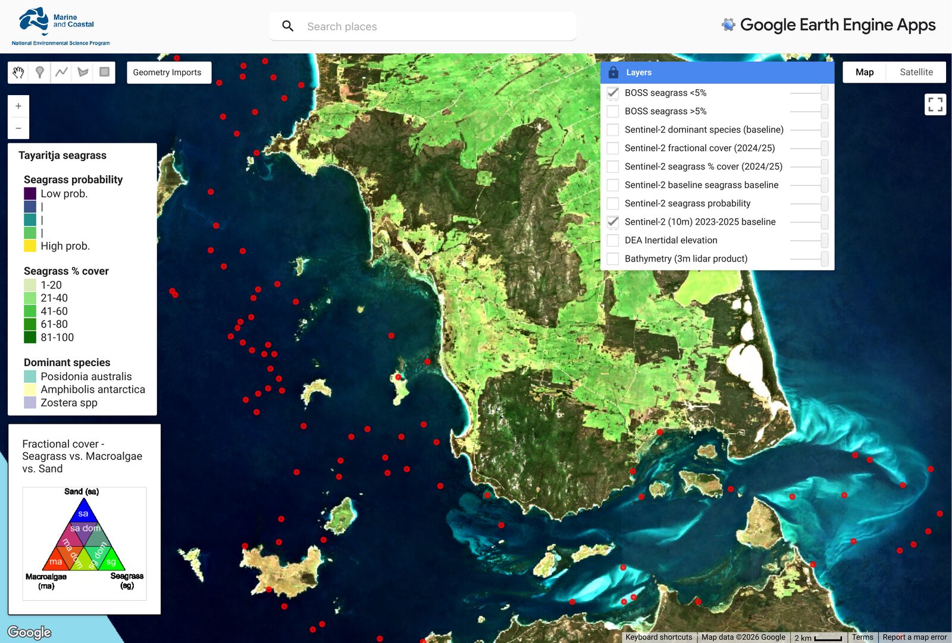
Task: Zoom out on the map
Action: pos(18,128)
